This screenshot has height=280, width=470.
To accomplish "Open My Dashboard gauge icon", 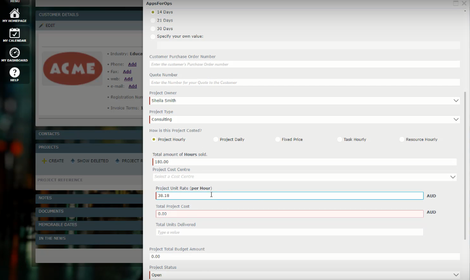I will (x=14, y=52).
